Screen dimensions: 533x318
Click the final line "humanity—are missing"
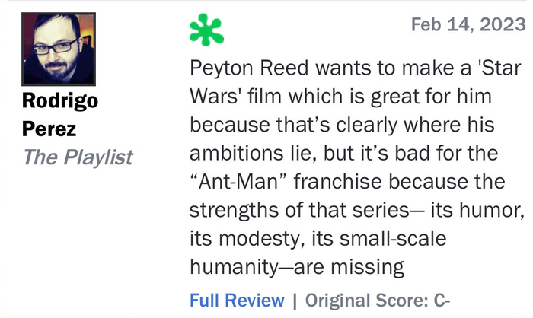pyautogui.click(x=295, y=266)
